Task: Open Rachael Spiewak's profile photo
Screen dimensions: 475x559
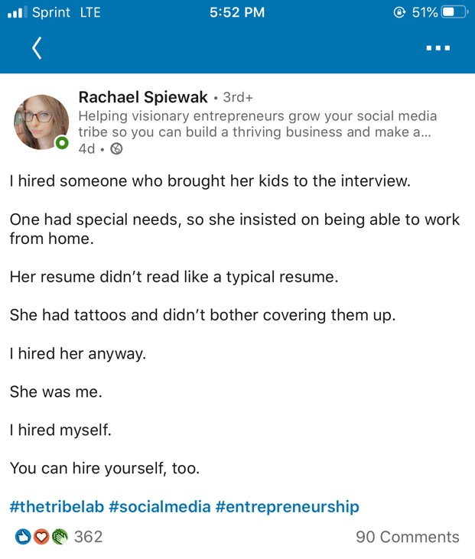Action: click(x=41, y=122)
